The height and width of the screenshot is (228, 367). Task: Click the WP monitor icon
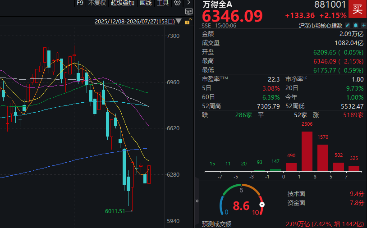pos(188,12)
